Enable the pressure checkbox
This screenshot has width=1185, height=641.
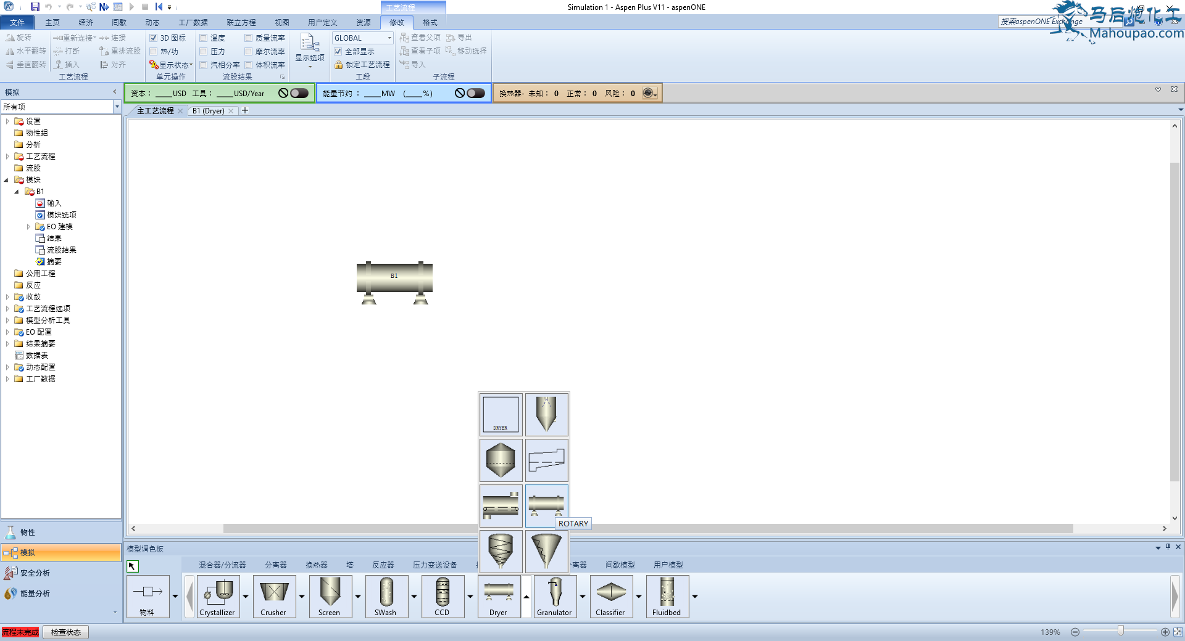[203, 51]
